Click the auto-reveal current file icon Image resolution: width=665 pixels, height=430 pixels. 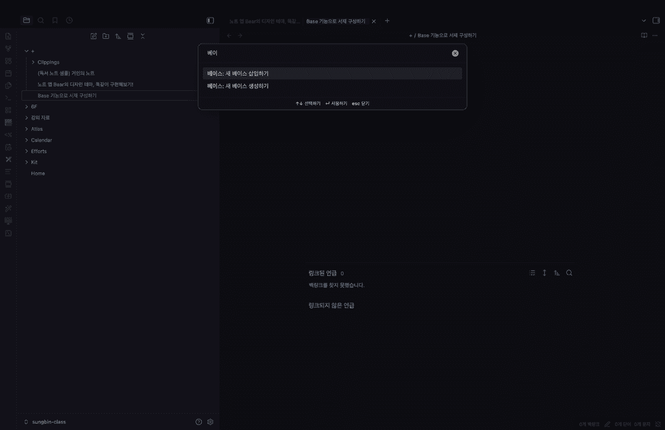pyautogui.click(x=131, y=36)
